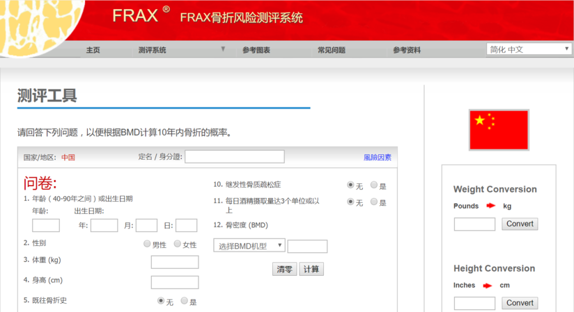
Task: Click the 清零 reset button
Action: [x=284, y=269]
